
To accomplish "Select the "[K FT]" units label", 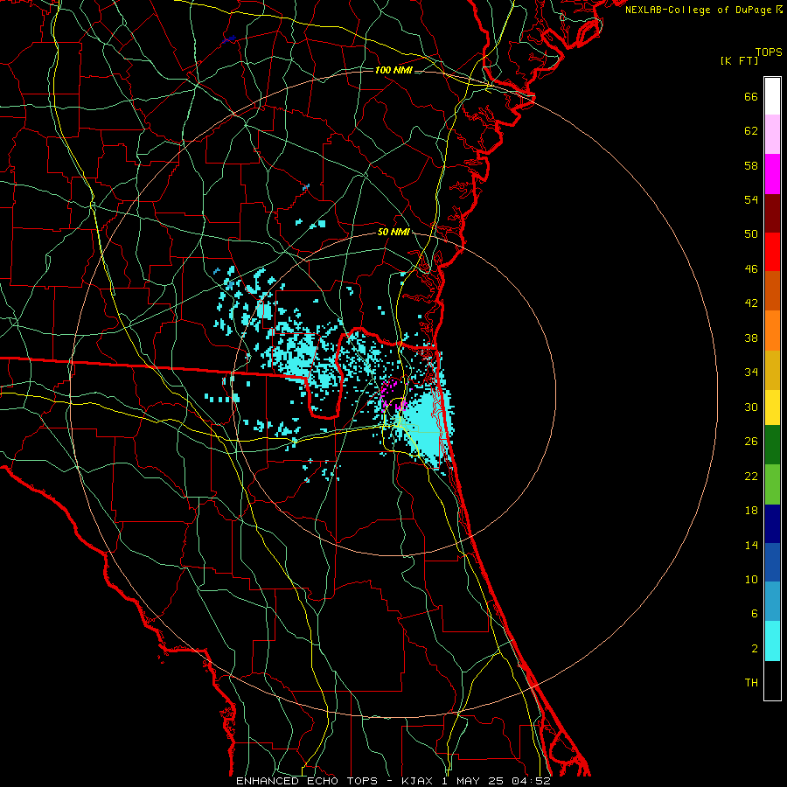I will 739,61.
